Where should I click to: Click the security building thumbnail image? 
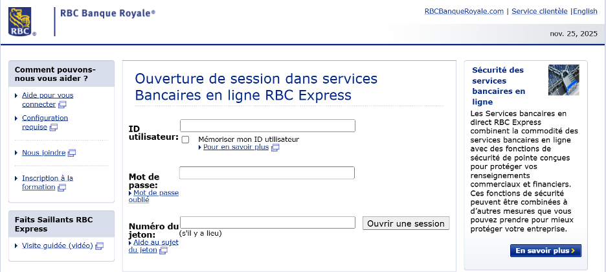click(x=563, y=80)
